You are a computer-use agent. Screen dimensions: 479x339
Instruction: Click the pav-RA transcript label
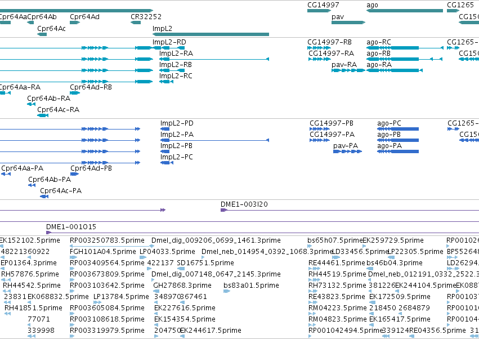pyautogui.click(x=344, y=65)
